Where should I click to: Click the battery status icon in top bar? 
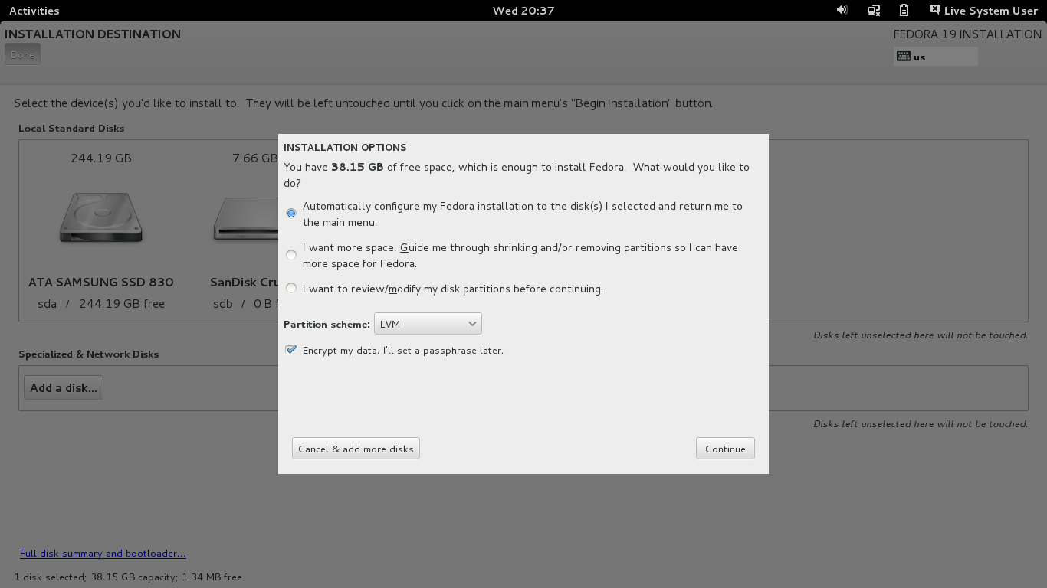(904, 10)
